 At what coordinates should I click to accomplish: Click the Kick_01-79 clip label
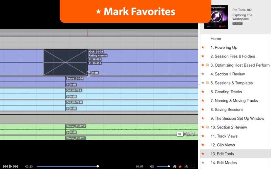click(x=96, y=52)
